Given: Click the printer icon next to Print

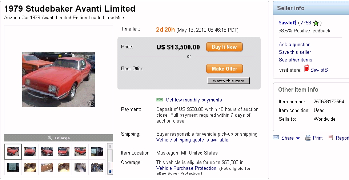Looking at the screenshot, I should 308,138.
